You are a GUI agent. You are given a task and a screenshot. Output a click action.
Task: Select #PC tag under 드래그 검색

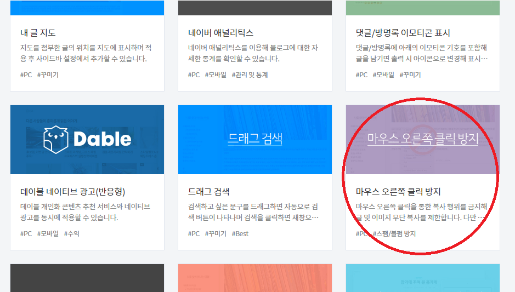click(194, 233)
